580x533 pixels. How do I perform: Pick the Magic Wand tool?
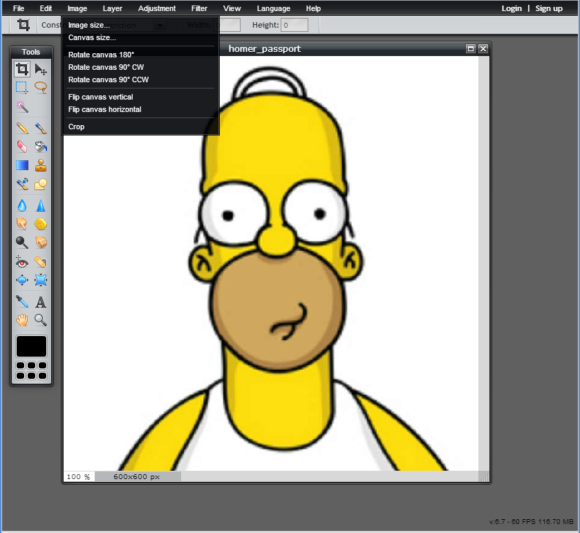point(22,106)
